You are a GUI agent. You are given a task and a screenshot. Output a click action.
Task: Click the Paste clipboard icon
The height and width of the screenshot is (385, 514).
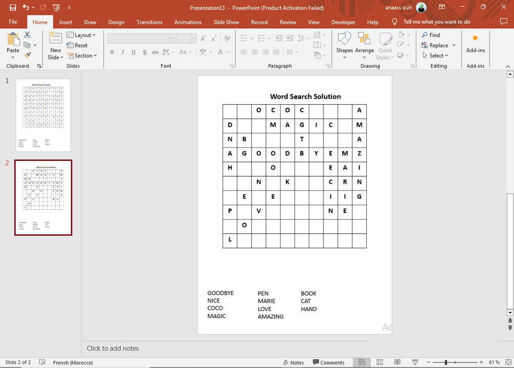point(13,39)
